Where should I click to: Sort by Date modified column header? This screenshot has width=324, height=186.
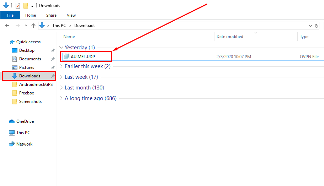230,37
